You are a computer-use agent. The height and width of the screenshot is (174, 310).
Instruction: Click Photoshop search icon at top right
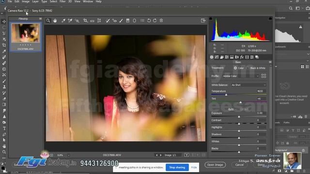point(291,8)
